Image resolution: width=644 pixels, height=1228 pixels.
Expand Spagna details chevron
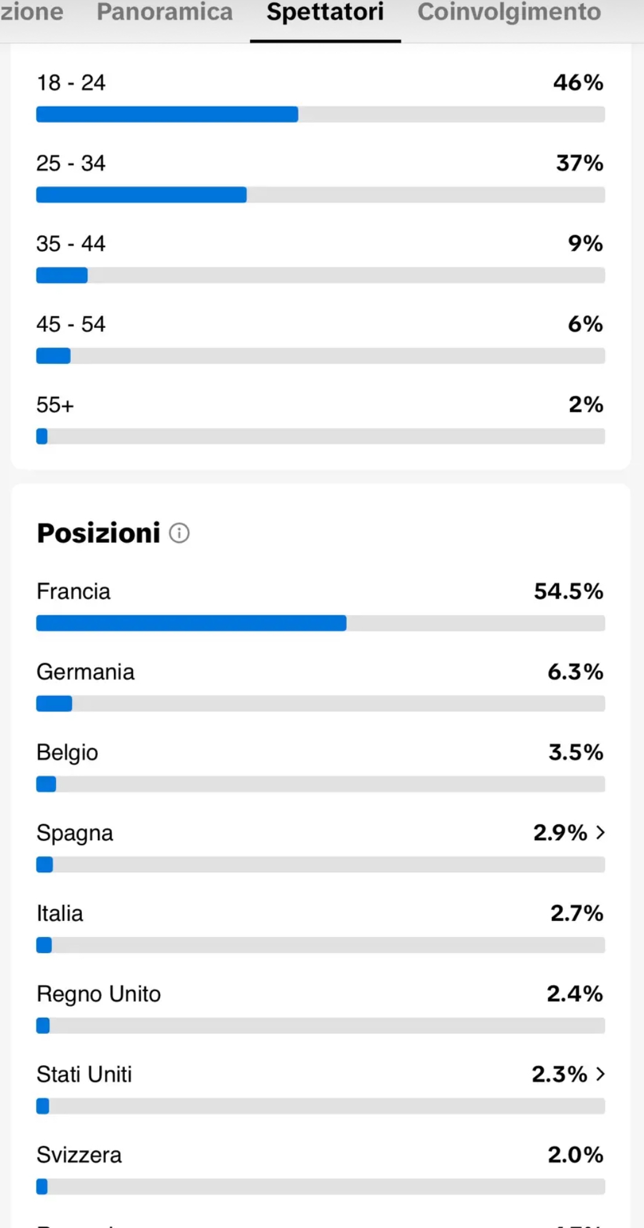(600, 833)
